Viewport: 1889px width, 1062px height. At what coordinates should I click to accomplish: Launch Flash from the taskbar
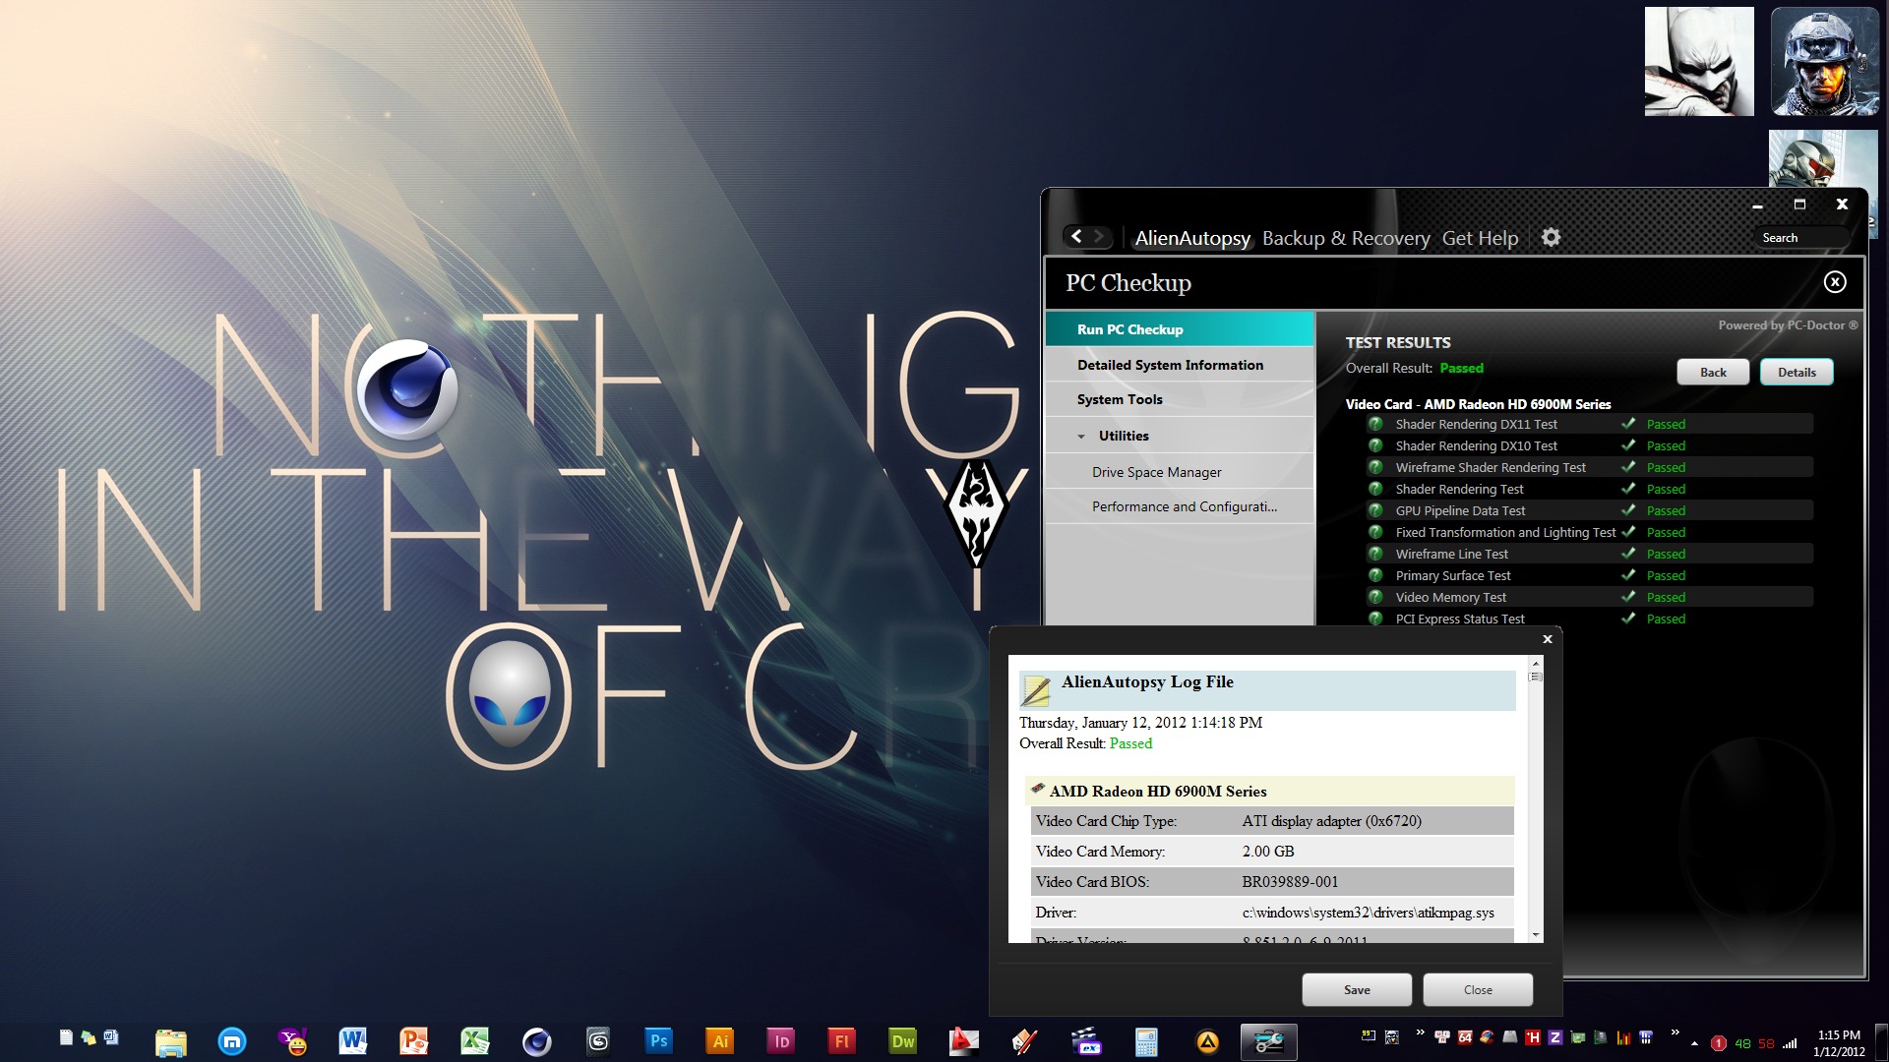(841, 1041)
